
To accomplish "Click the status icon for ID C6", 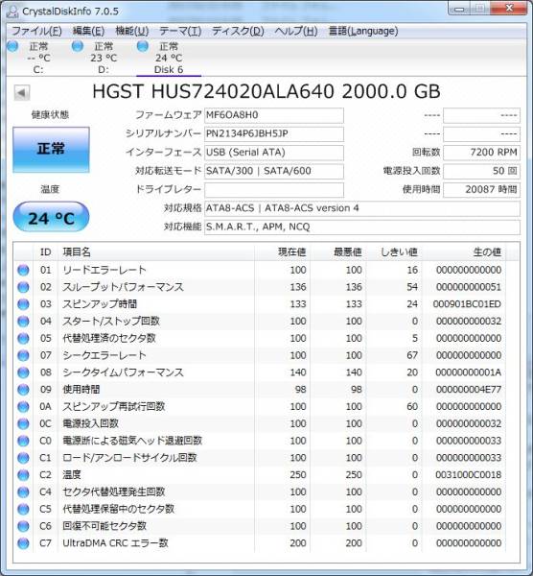I will (x=23, y=526).
